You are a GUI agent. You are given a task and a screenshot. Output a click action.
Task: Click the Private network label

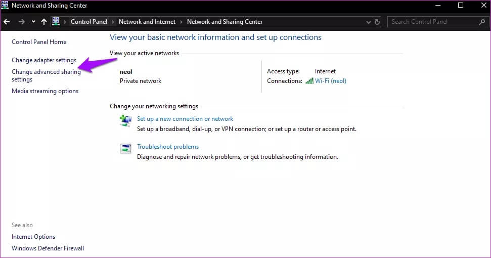[141, 81]
